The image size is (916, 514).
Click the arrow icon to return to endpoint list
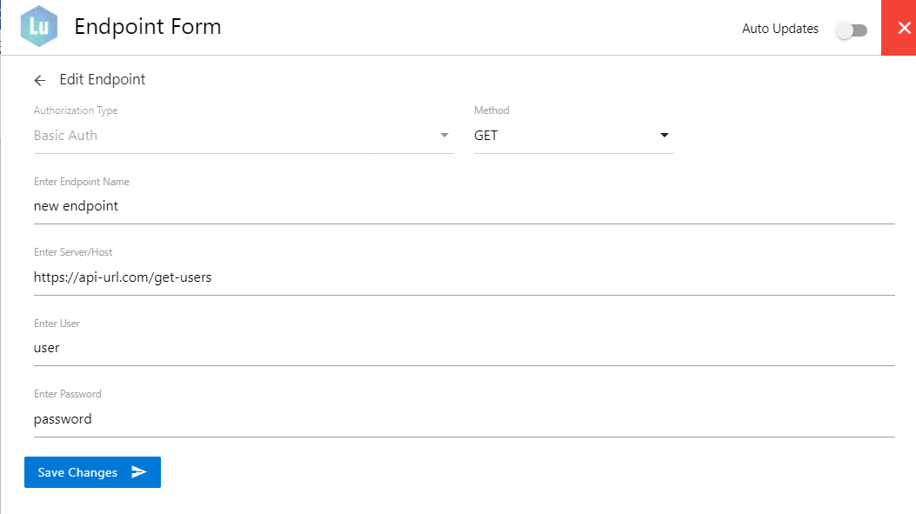tap(39, 79)
